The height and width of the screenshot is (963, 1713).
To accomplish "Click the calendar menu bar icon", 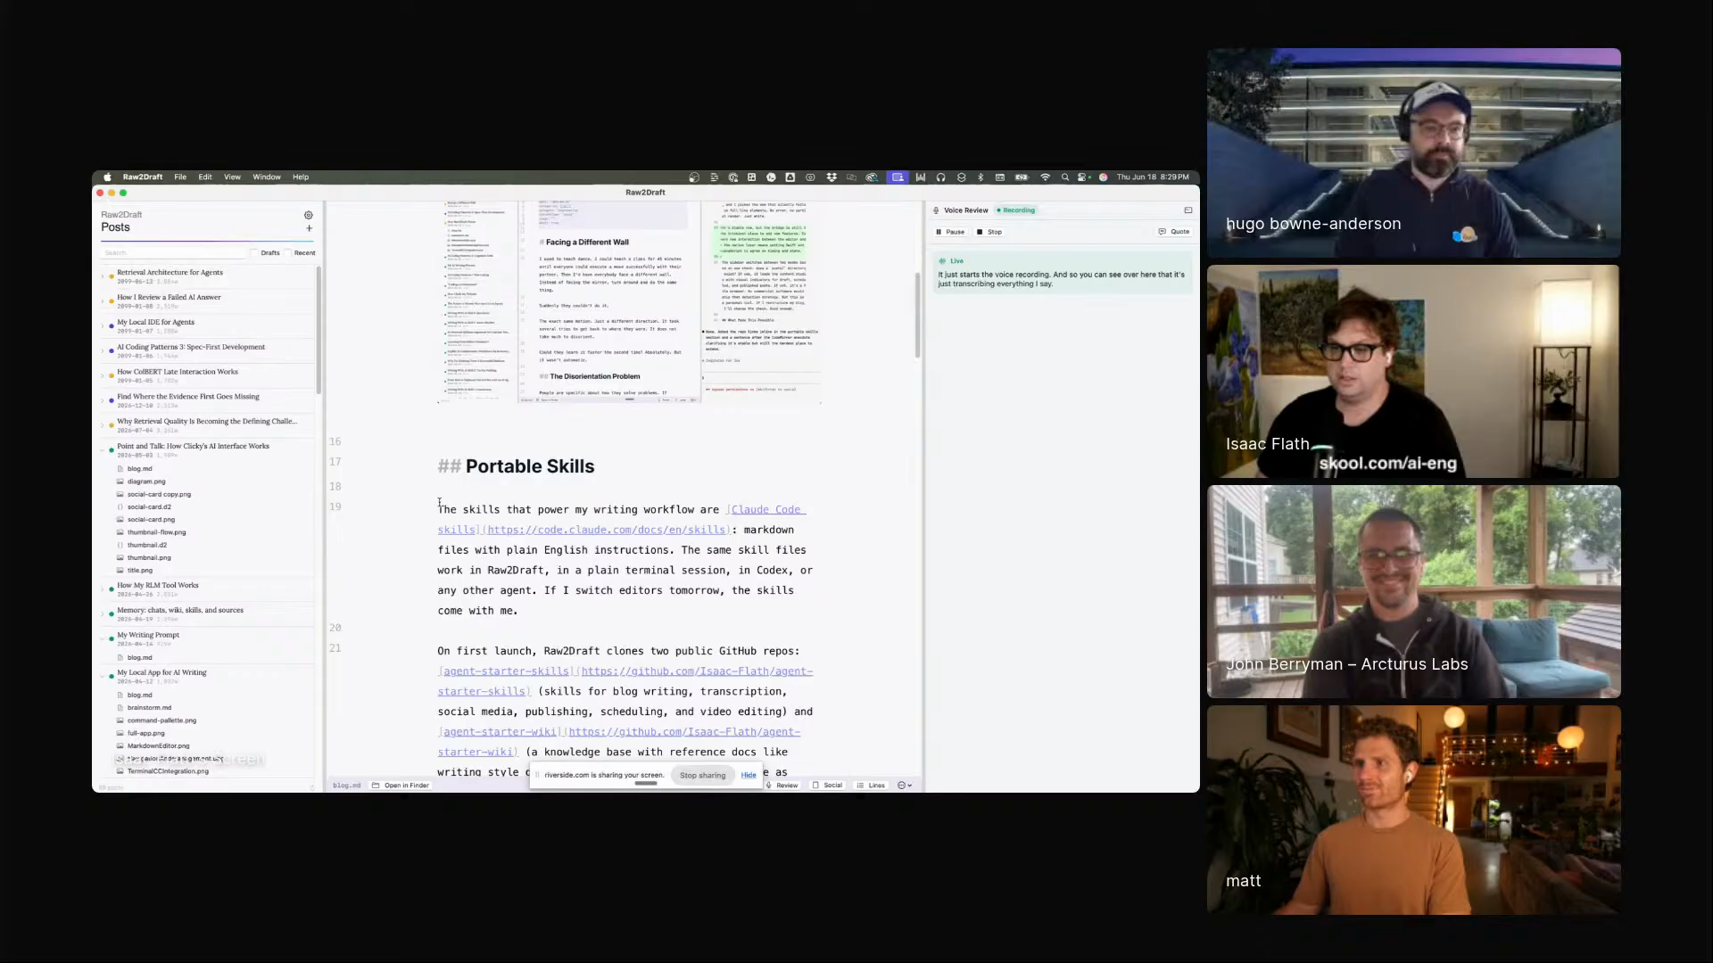I will pyautogui.click(x=1000, y=177).
